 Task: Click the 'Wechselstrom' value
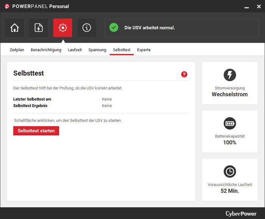click(x=230, y=94)
